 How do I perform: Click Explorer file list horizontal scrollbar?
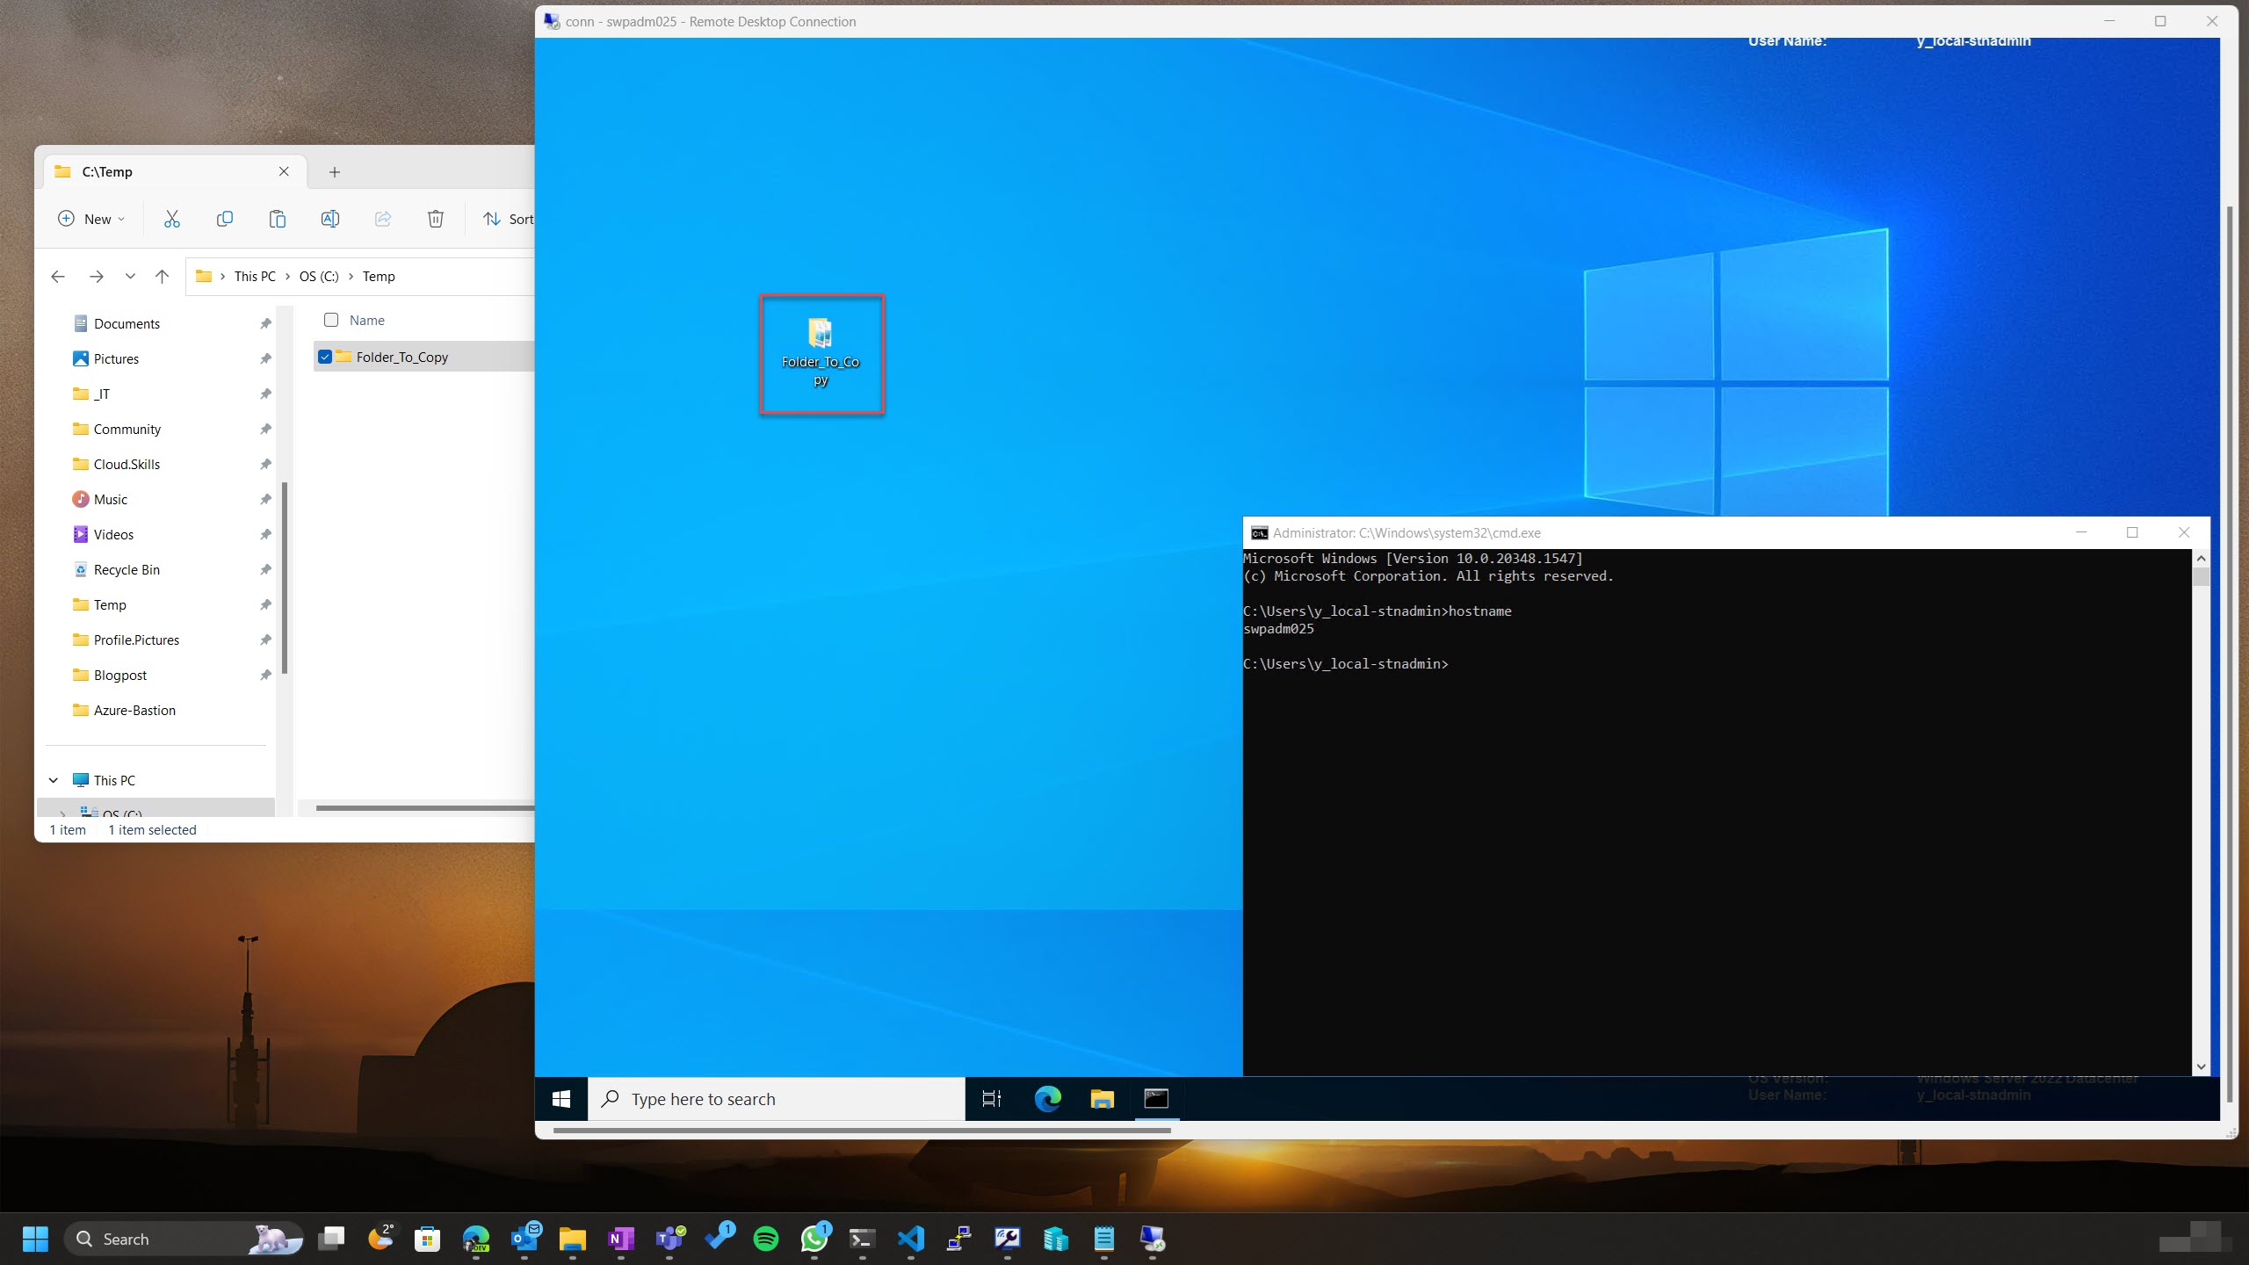(x=424, y=807)
